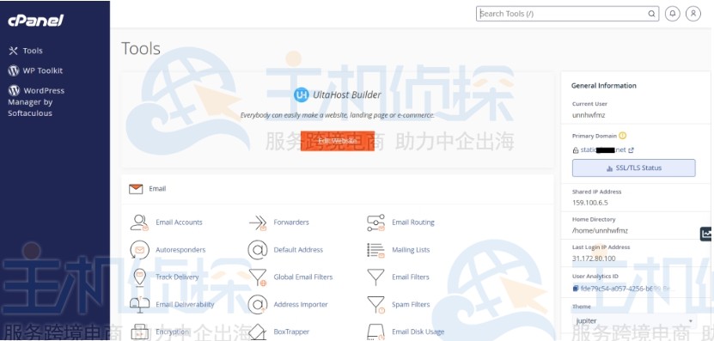Open Spam Filters
Image resolution: width=714 pixels, height=341 pixels.
coord(411,304)
